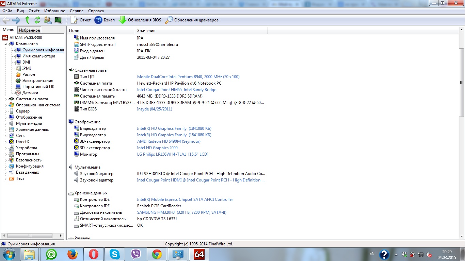The height and width of the screenshot is (261, 465).
Task: Select Программы in the tree
Action: [x=27, y=154]
